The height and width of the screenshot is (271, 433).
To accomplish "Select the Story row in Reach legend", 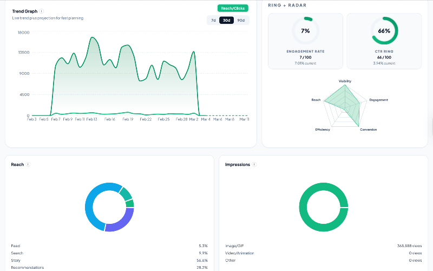I will [x=109, y=261].
